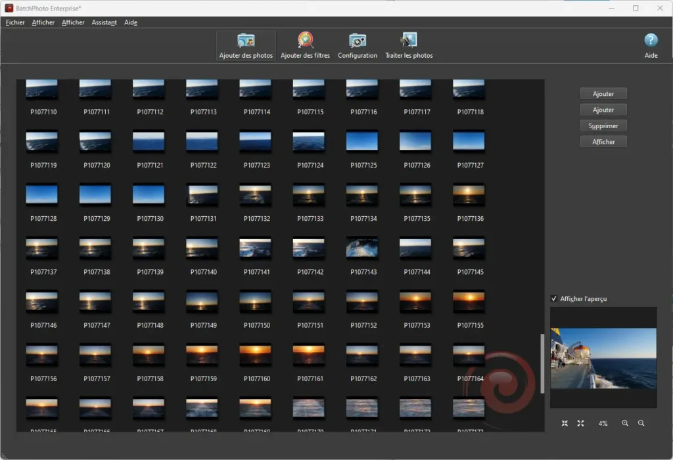Click the expand arrows preview icon
This screenshot has width=673, height=460.
580,424
